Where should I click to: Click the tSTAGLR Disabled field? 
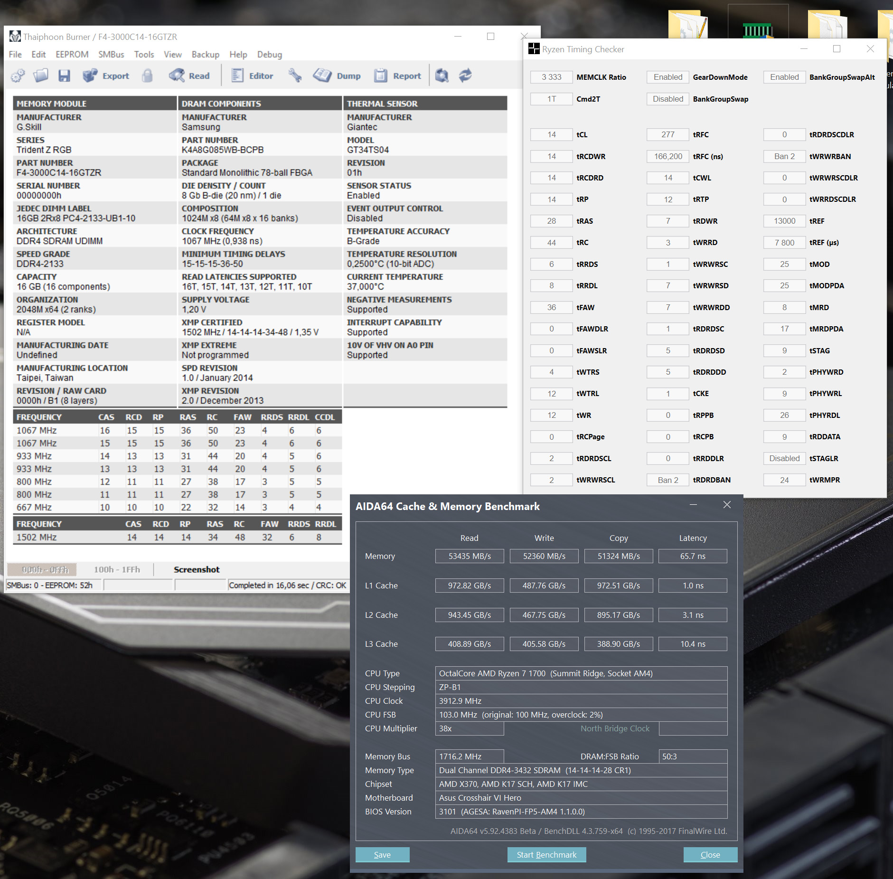coord(784,458)
